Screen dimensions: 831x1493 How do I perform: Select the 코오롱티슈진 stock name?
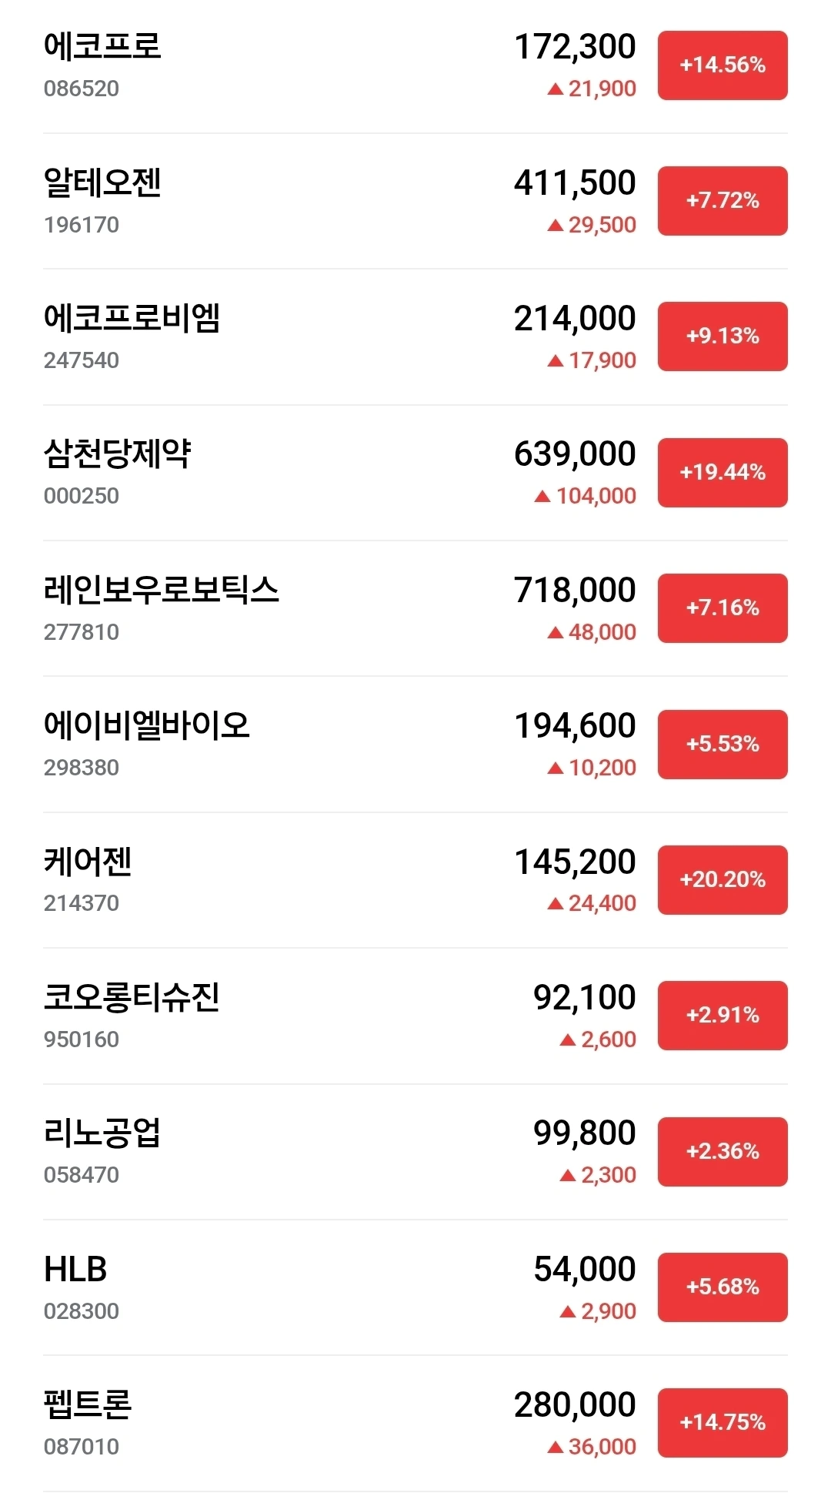click(x=132, y=998)
